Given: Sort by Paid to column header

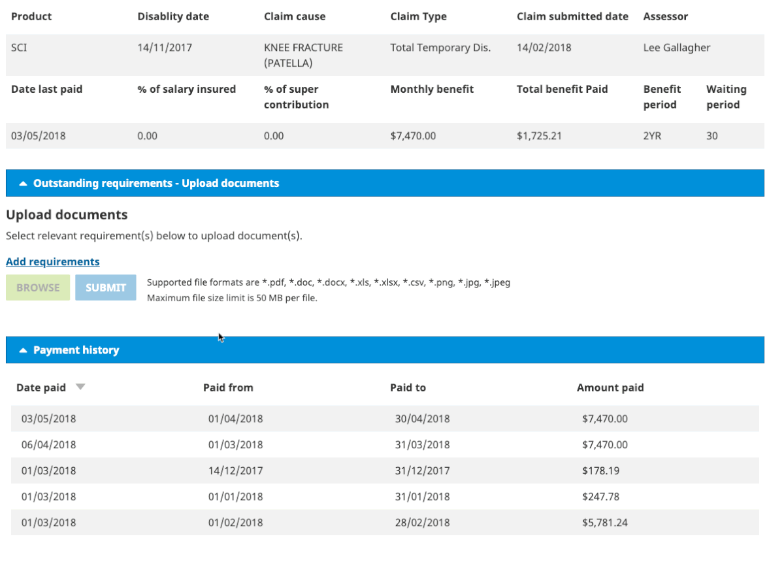Looking at the screenshot, I should click(x=408, y=388).
